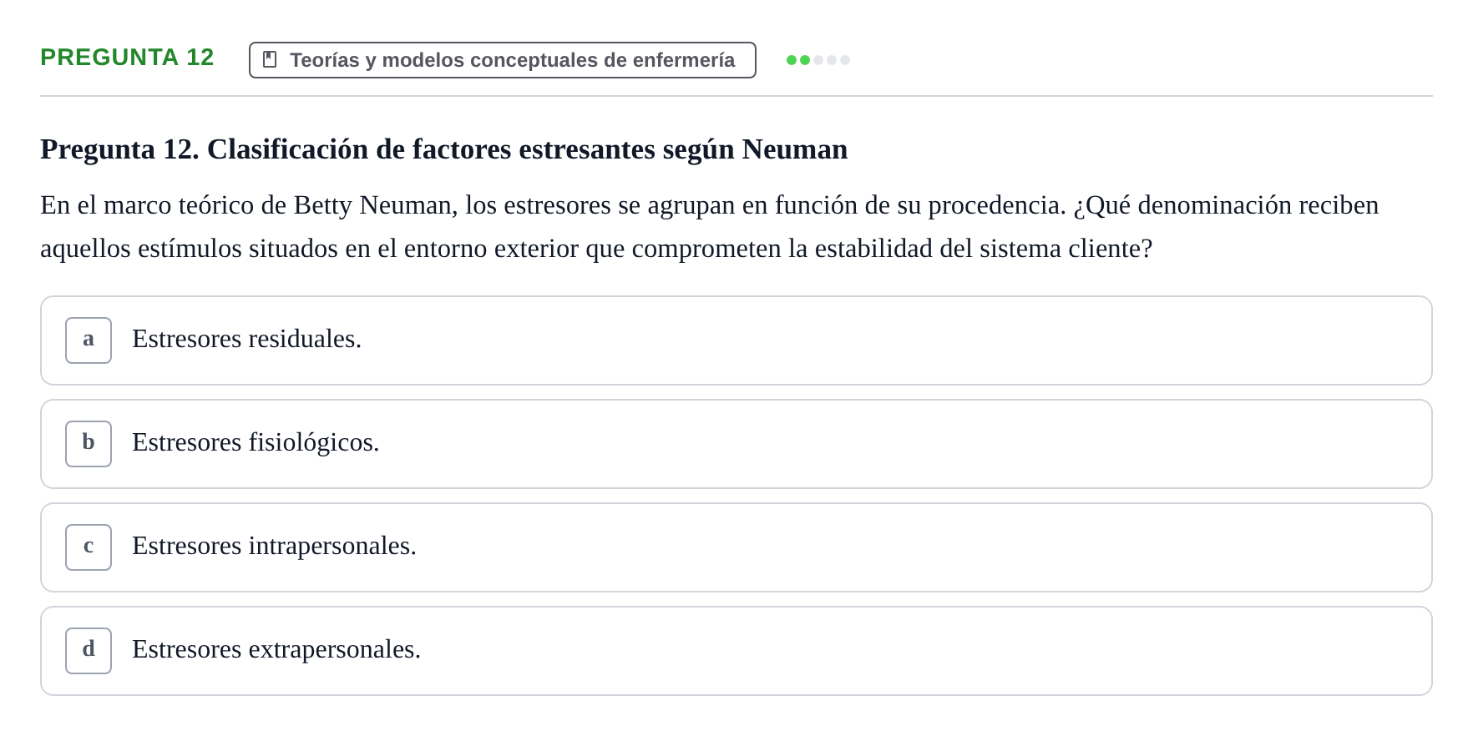Pick answer text "Estresores intrapersonales."

click(274, 546)
